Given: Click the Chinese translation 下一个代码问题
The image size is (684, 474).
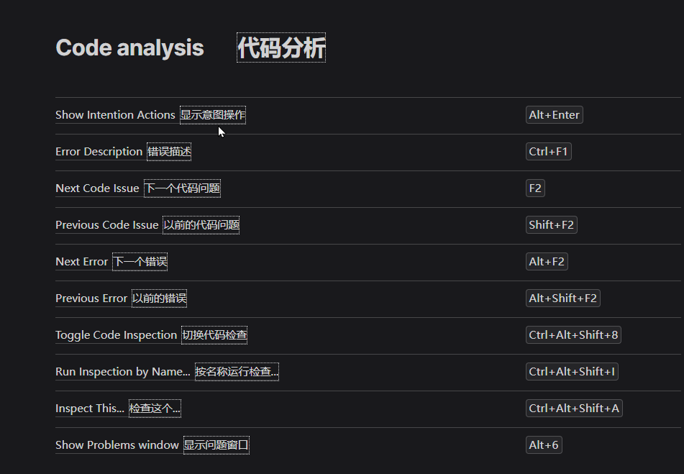Looking at the screenshot, I should click(x=182, y=188).
